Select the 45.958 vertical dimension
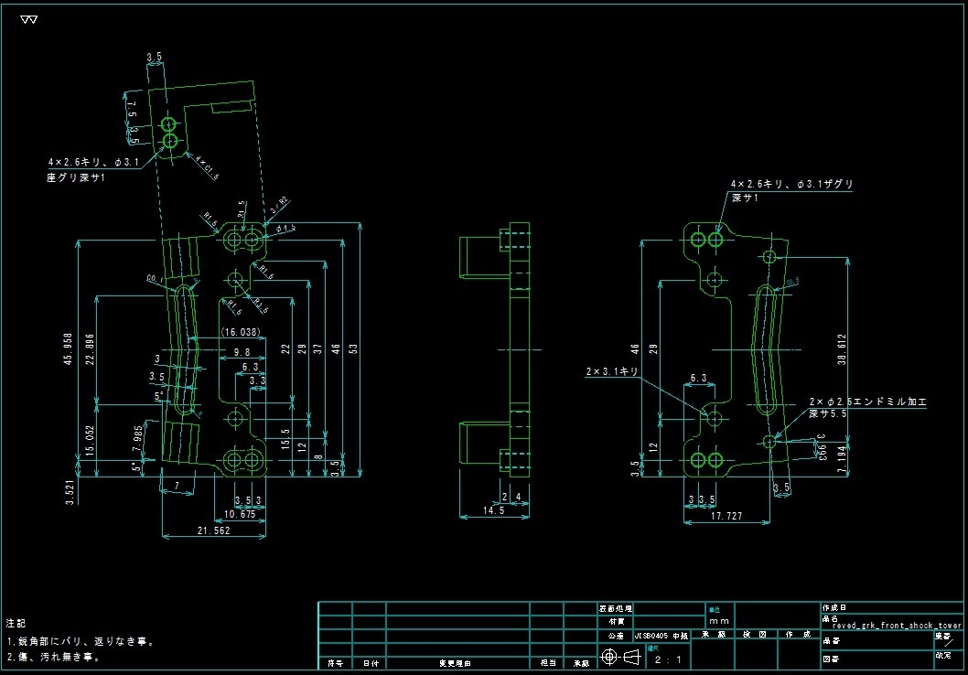This screenshot has height=675, width=968. [68, 349]
